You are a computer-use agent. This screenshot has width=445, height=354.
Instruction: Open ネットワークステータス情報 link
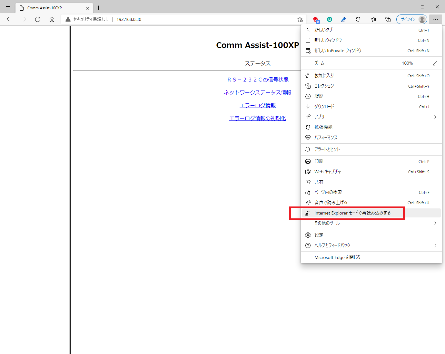click(258, 92)
